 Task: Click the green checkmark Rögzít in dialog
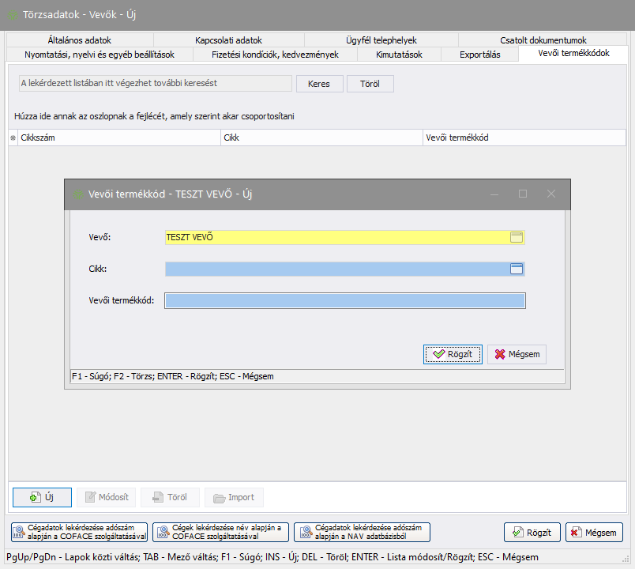(x=453, y=354)
